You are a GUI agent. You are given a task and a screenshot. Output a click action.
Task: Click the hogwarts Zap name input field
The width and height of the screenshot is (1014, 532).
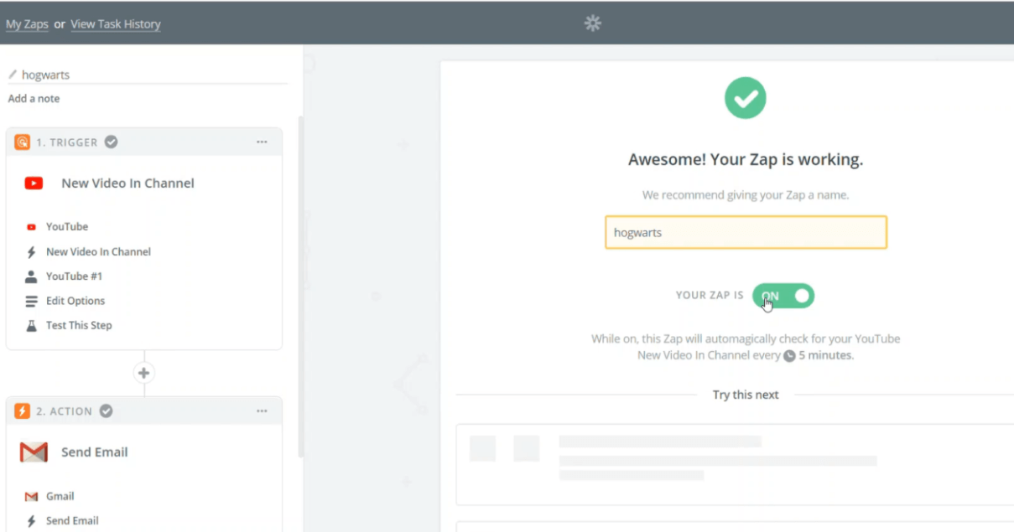click(x=746, y=232)
